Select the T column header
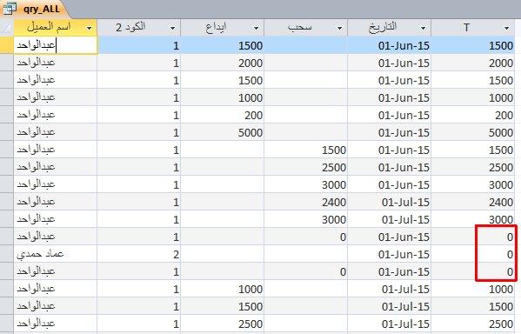Image resolution: width=521 pixels, height=334 pixels. coord(473,28)
